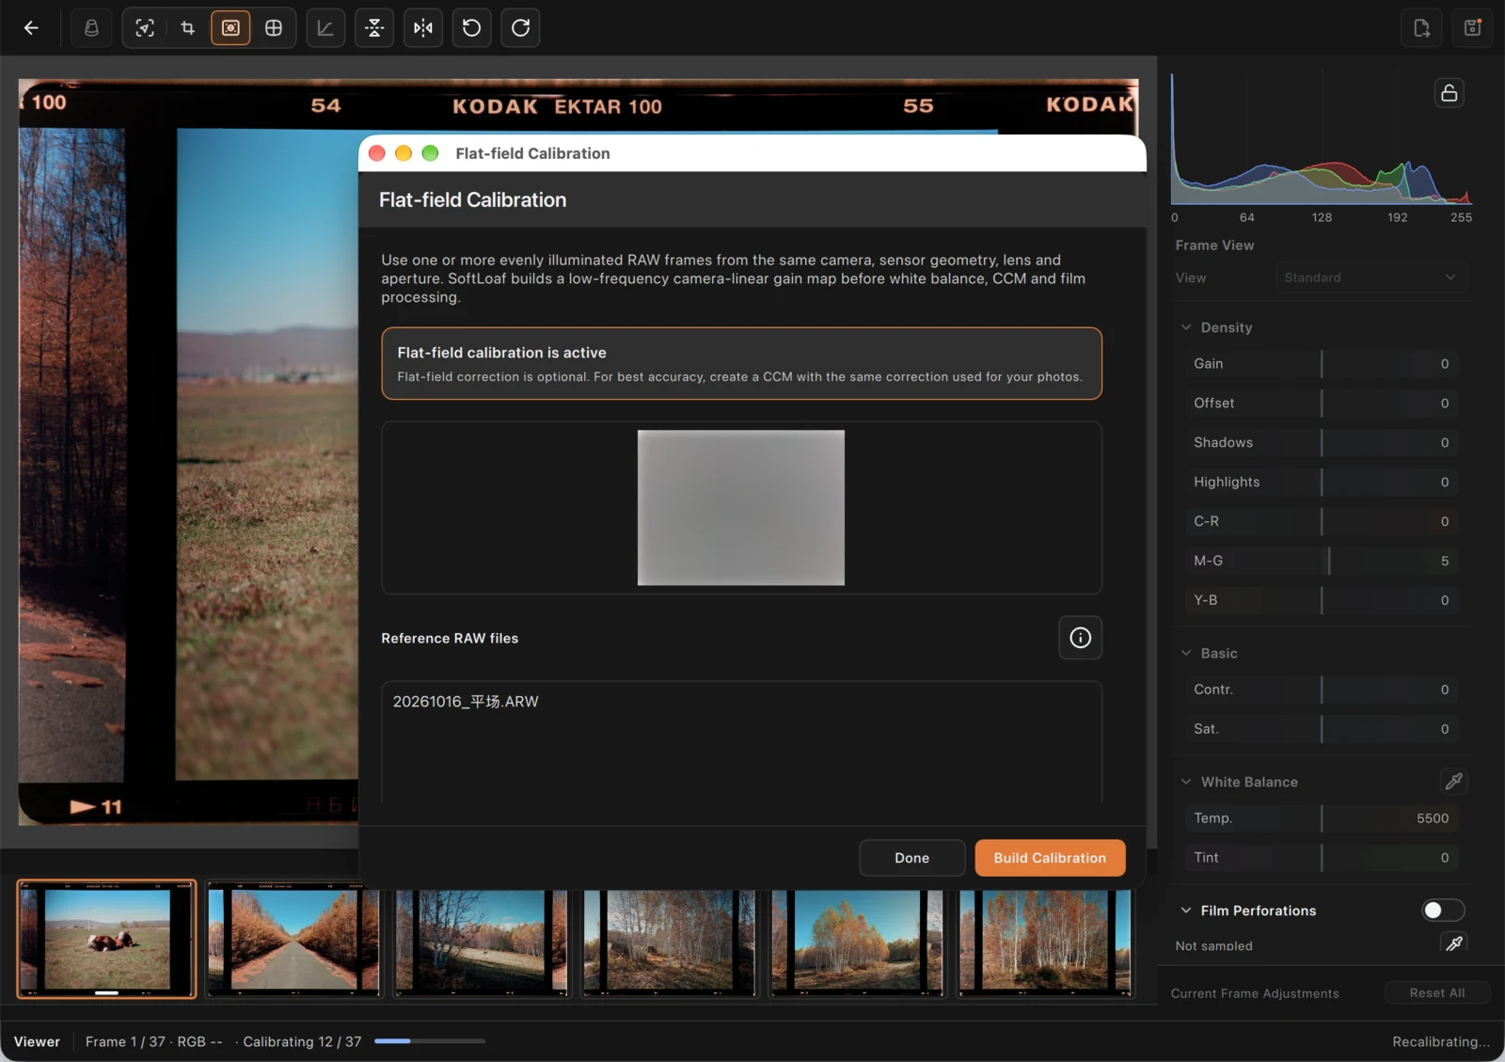Open the last birch trees thumbnail
This screenshot has width=1505, height=1062.
(x=1045, y=943)
